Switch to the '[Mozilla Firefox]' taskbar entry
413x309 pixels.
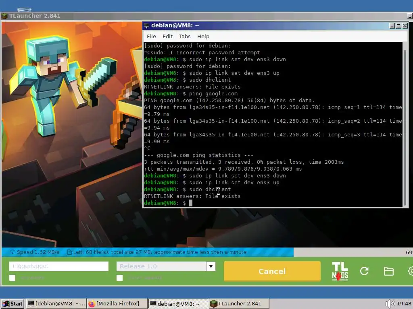tap(117, 304)
